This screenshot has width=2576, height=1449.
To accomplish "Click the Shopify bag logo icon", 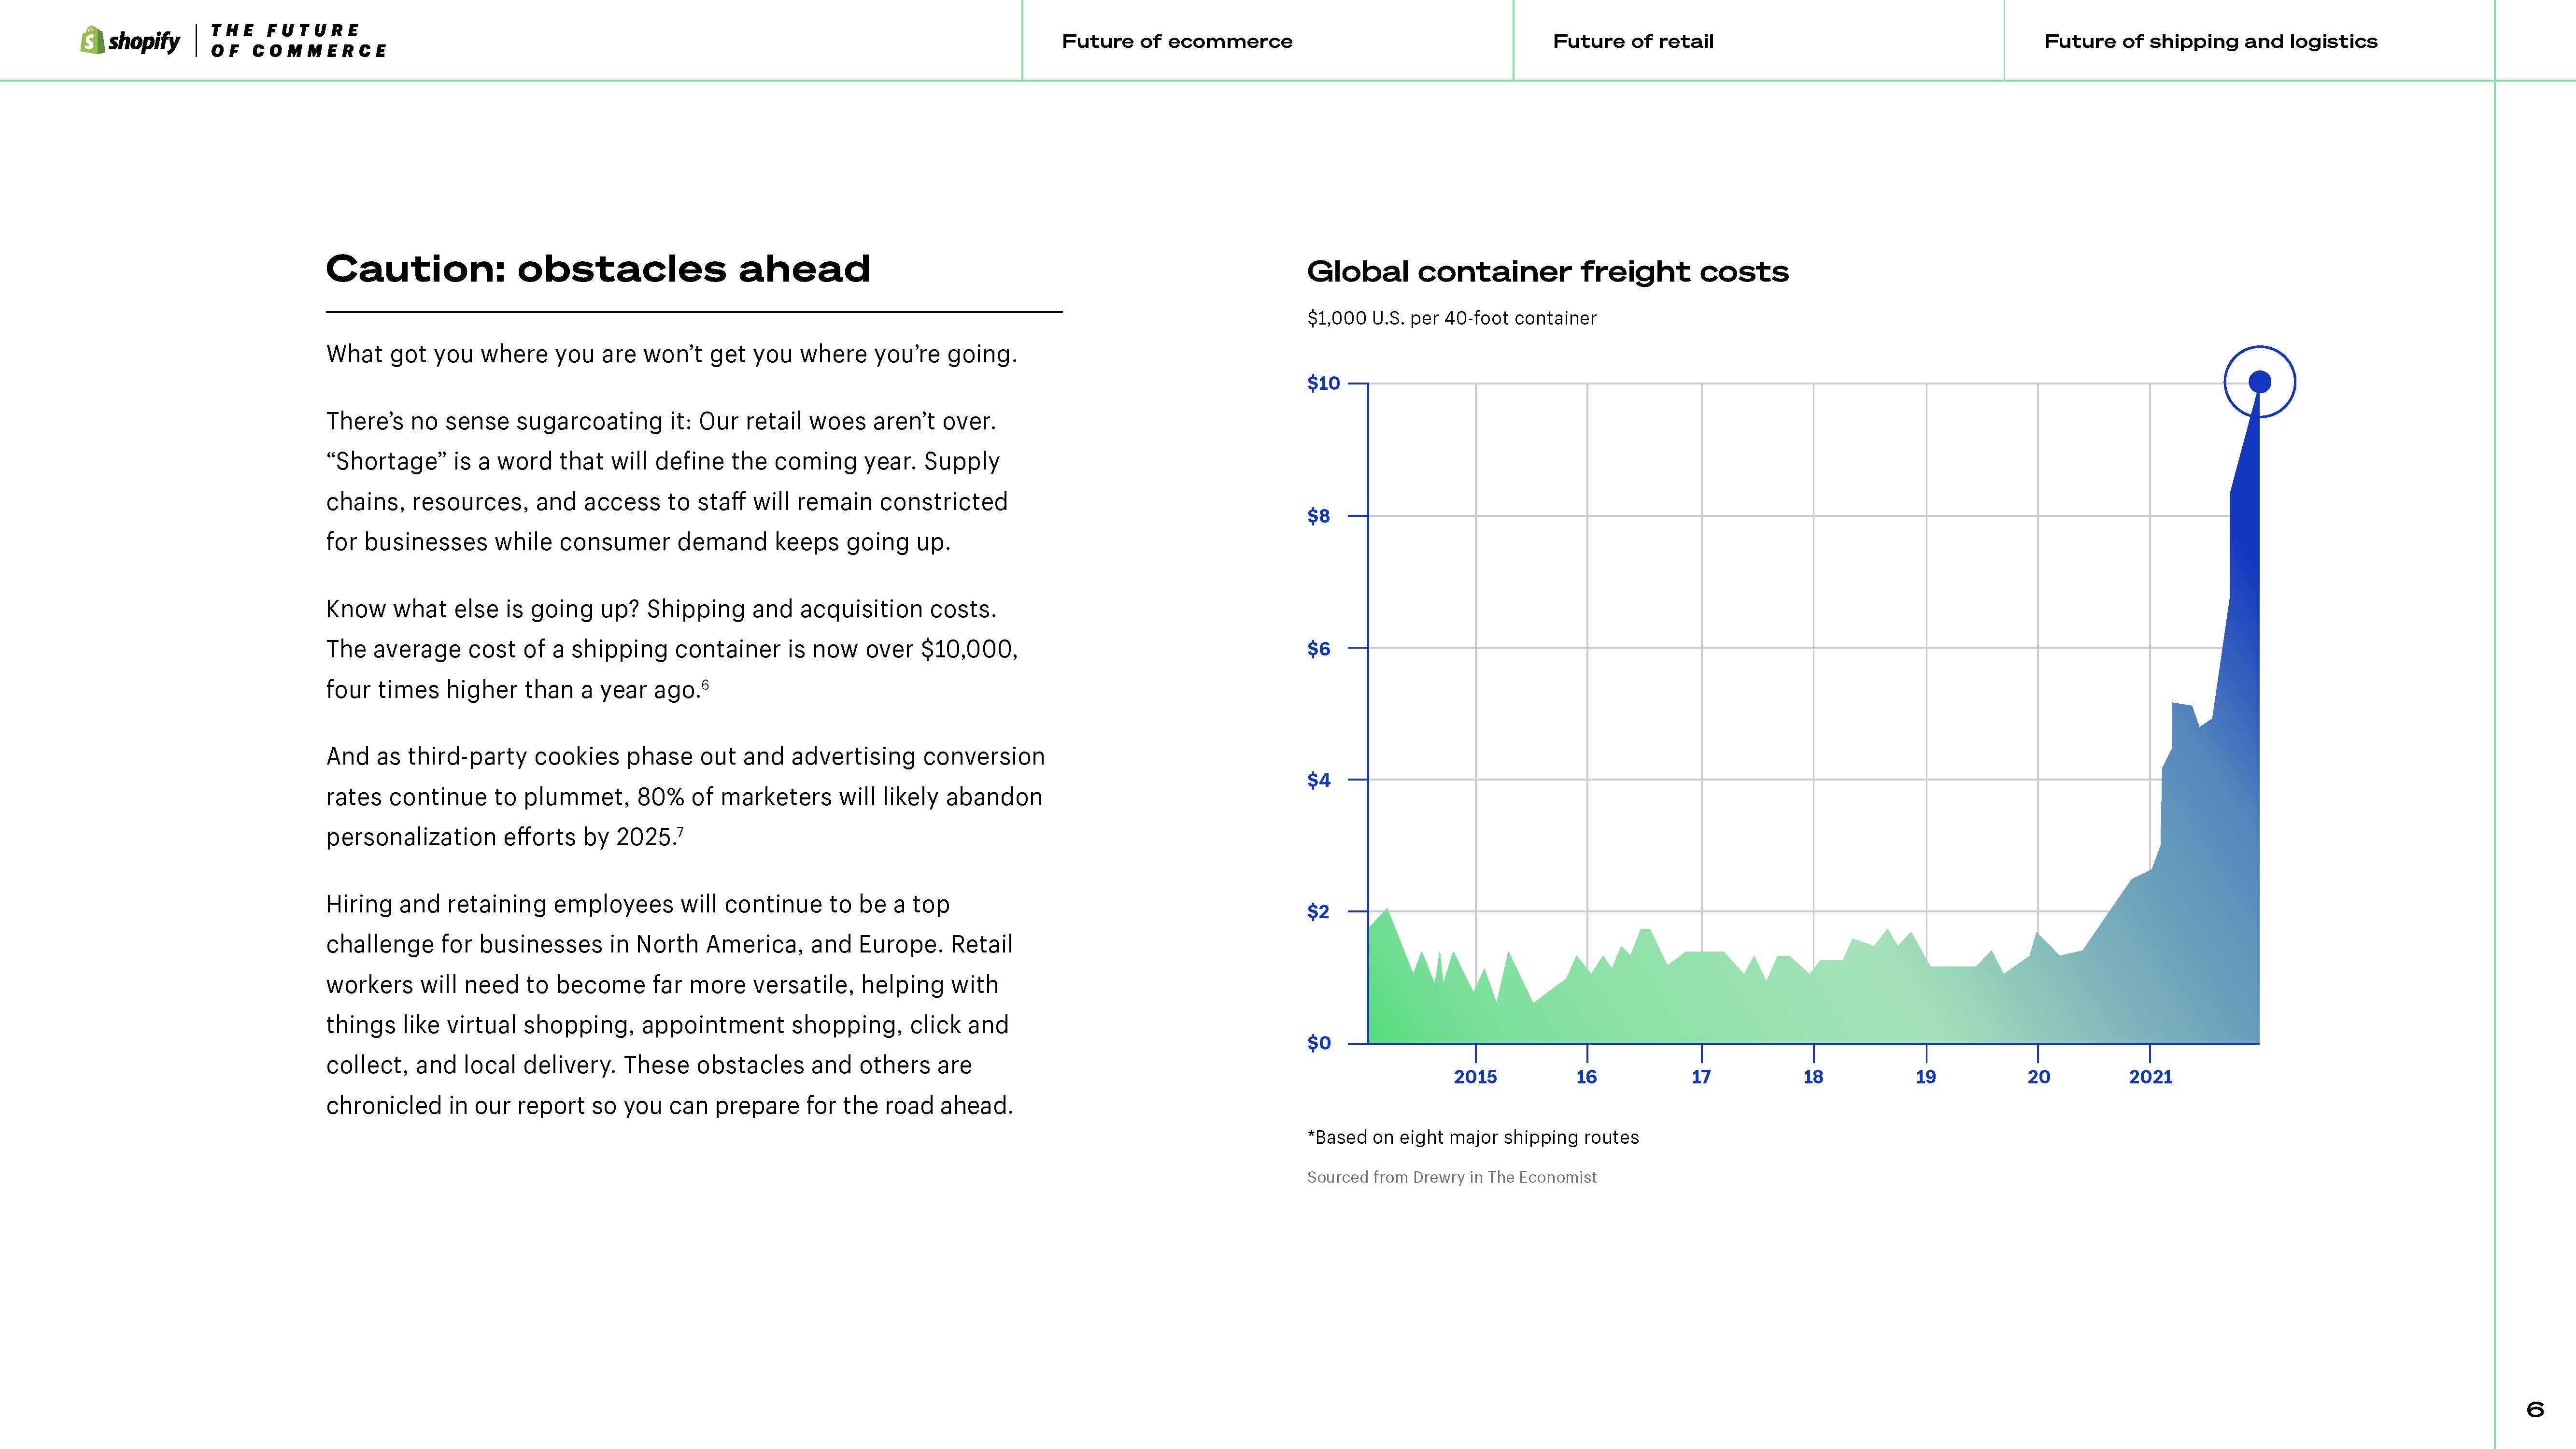I will tap(93, 40).
